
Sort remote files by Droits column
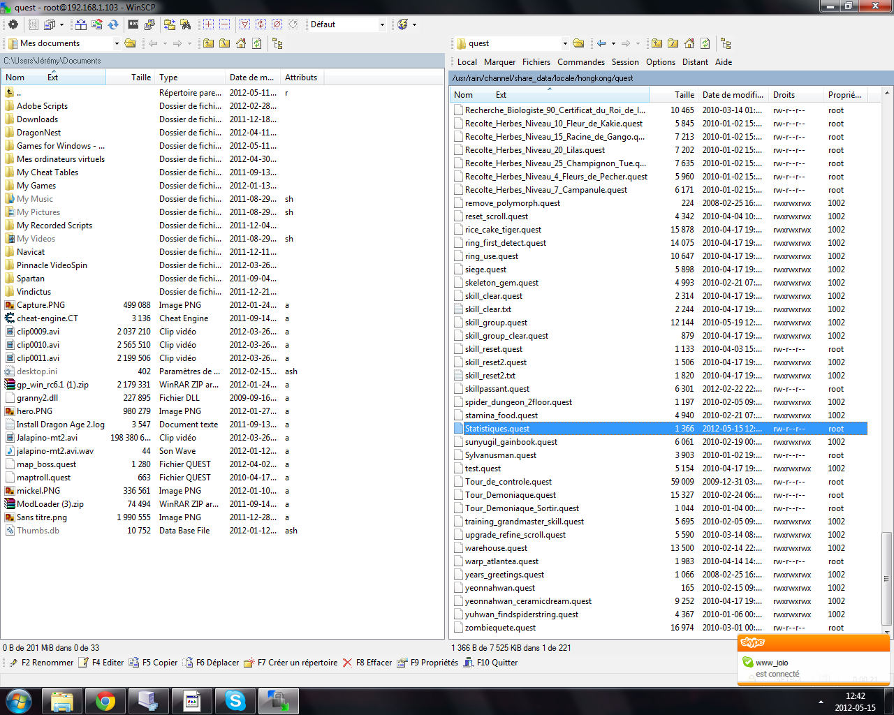(x=796, y=95)
